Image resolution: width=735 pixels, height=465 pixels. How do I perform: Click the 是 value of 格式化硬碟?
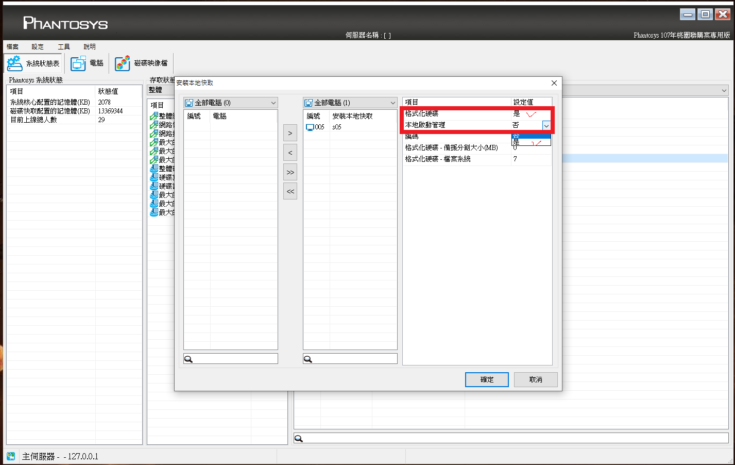pyautogui.click(x=517, y=113)
